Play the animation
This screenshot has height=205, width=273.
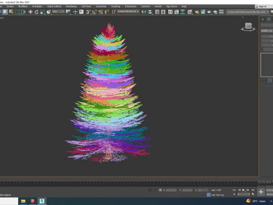click(243, 190)
